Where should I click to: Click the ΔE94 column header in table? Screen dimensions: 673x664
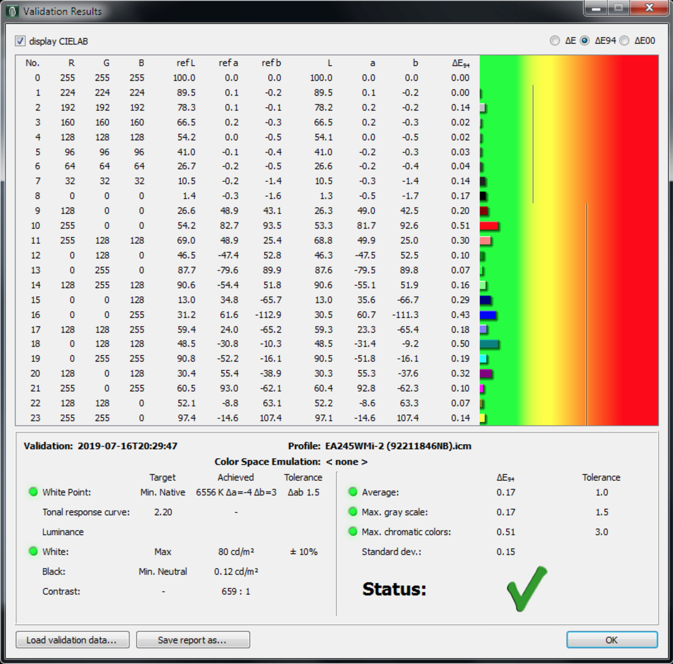click(460, 63)
